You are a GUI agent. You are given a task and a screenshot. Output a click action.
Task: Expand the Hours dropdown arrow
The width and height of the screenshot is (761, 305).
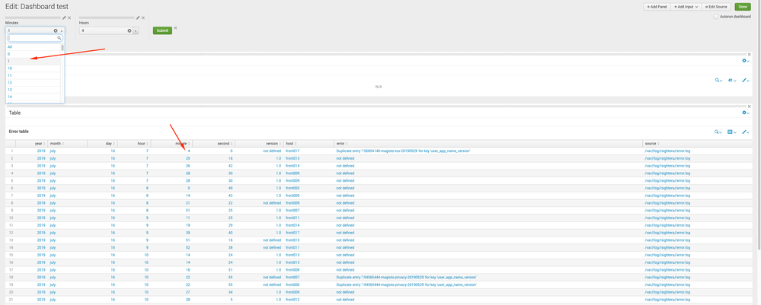(136, 31)
